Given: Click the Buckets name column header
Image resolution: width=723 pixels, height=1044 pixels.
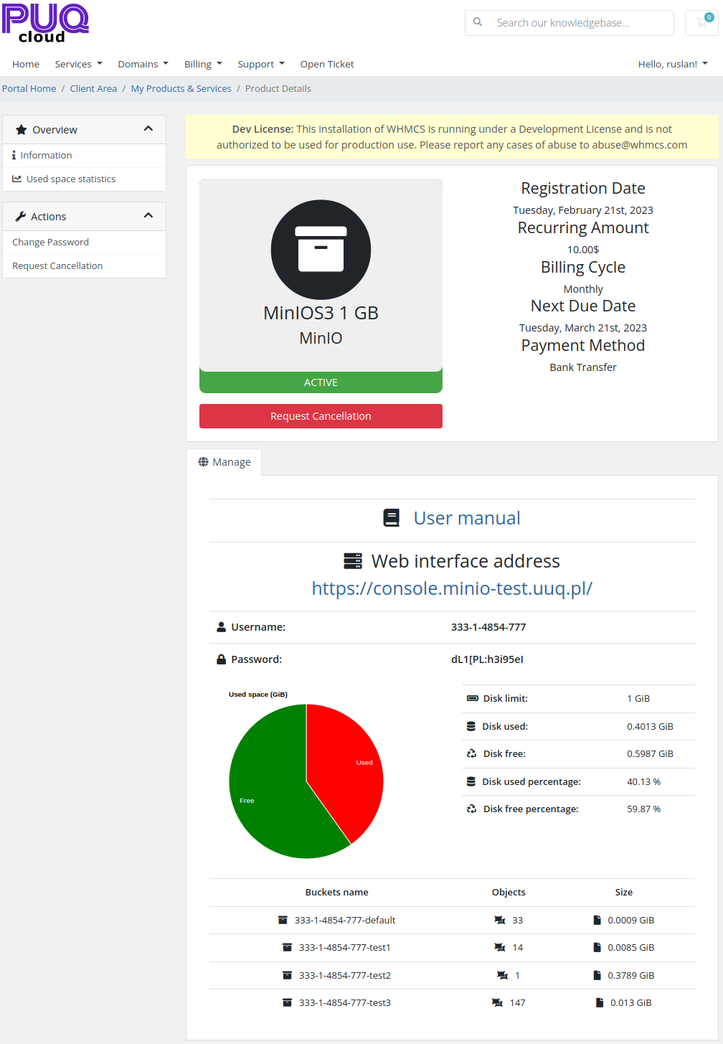Looking at the screenshot, I should [336, 893].
